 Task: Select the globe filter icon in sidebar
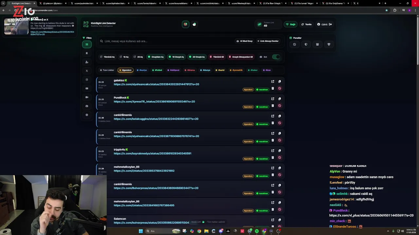click(87, 115)
